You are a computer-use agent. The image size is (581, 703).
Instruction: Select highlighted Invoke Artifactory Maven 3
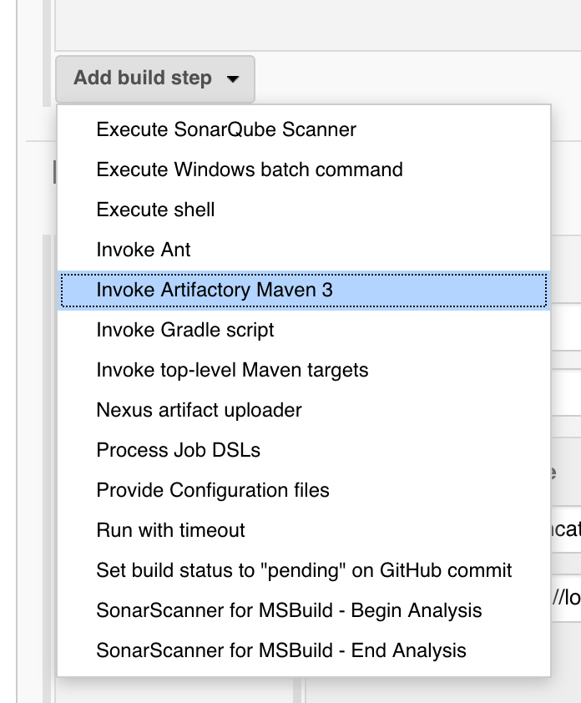215,290
